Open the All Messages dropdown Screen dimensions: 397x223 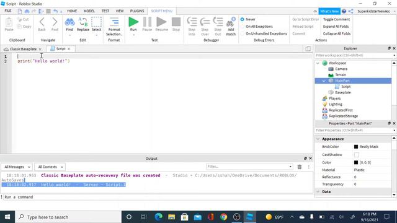17,167
